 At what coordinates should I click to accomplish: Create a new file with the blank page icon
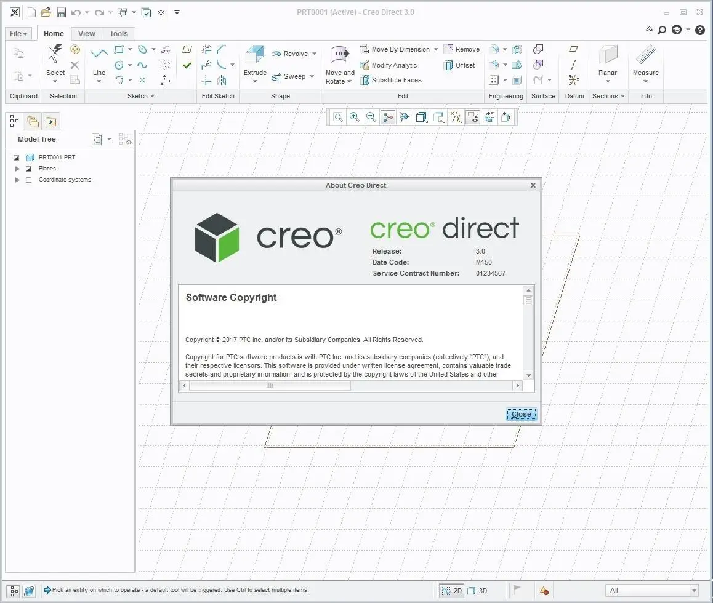click(31, 12)
